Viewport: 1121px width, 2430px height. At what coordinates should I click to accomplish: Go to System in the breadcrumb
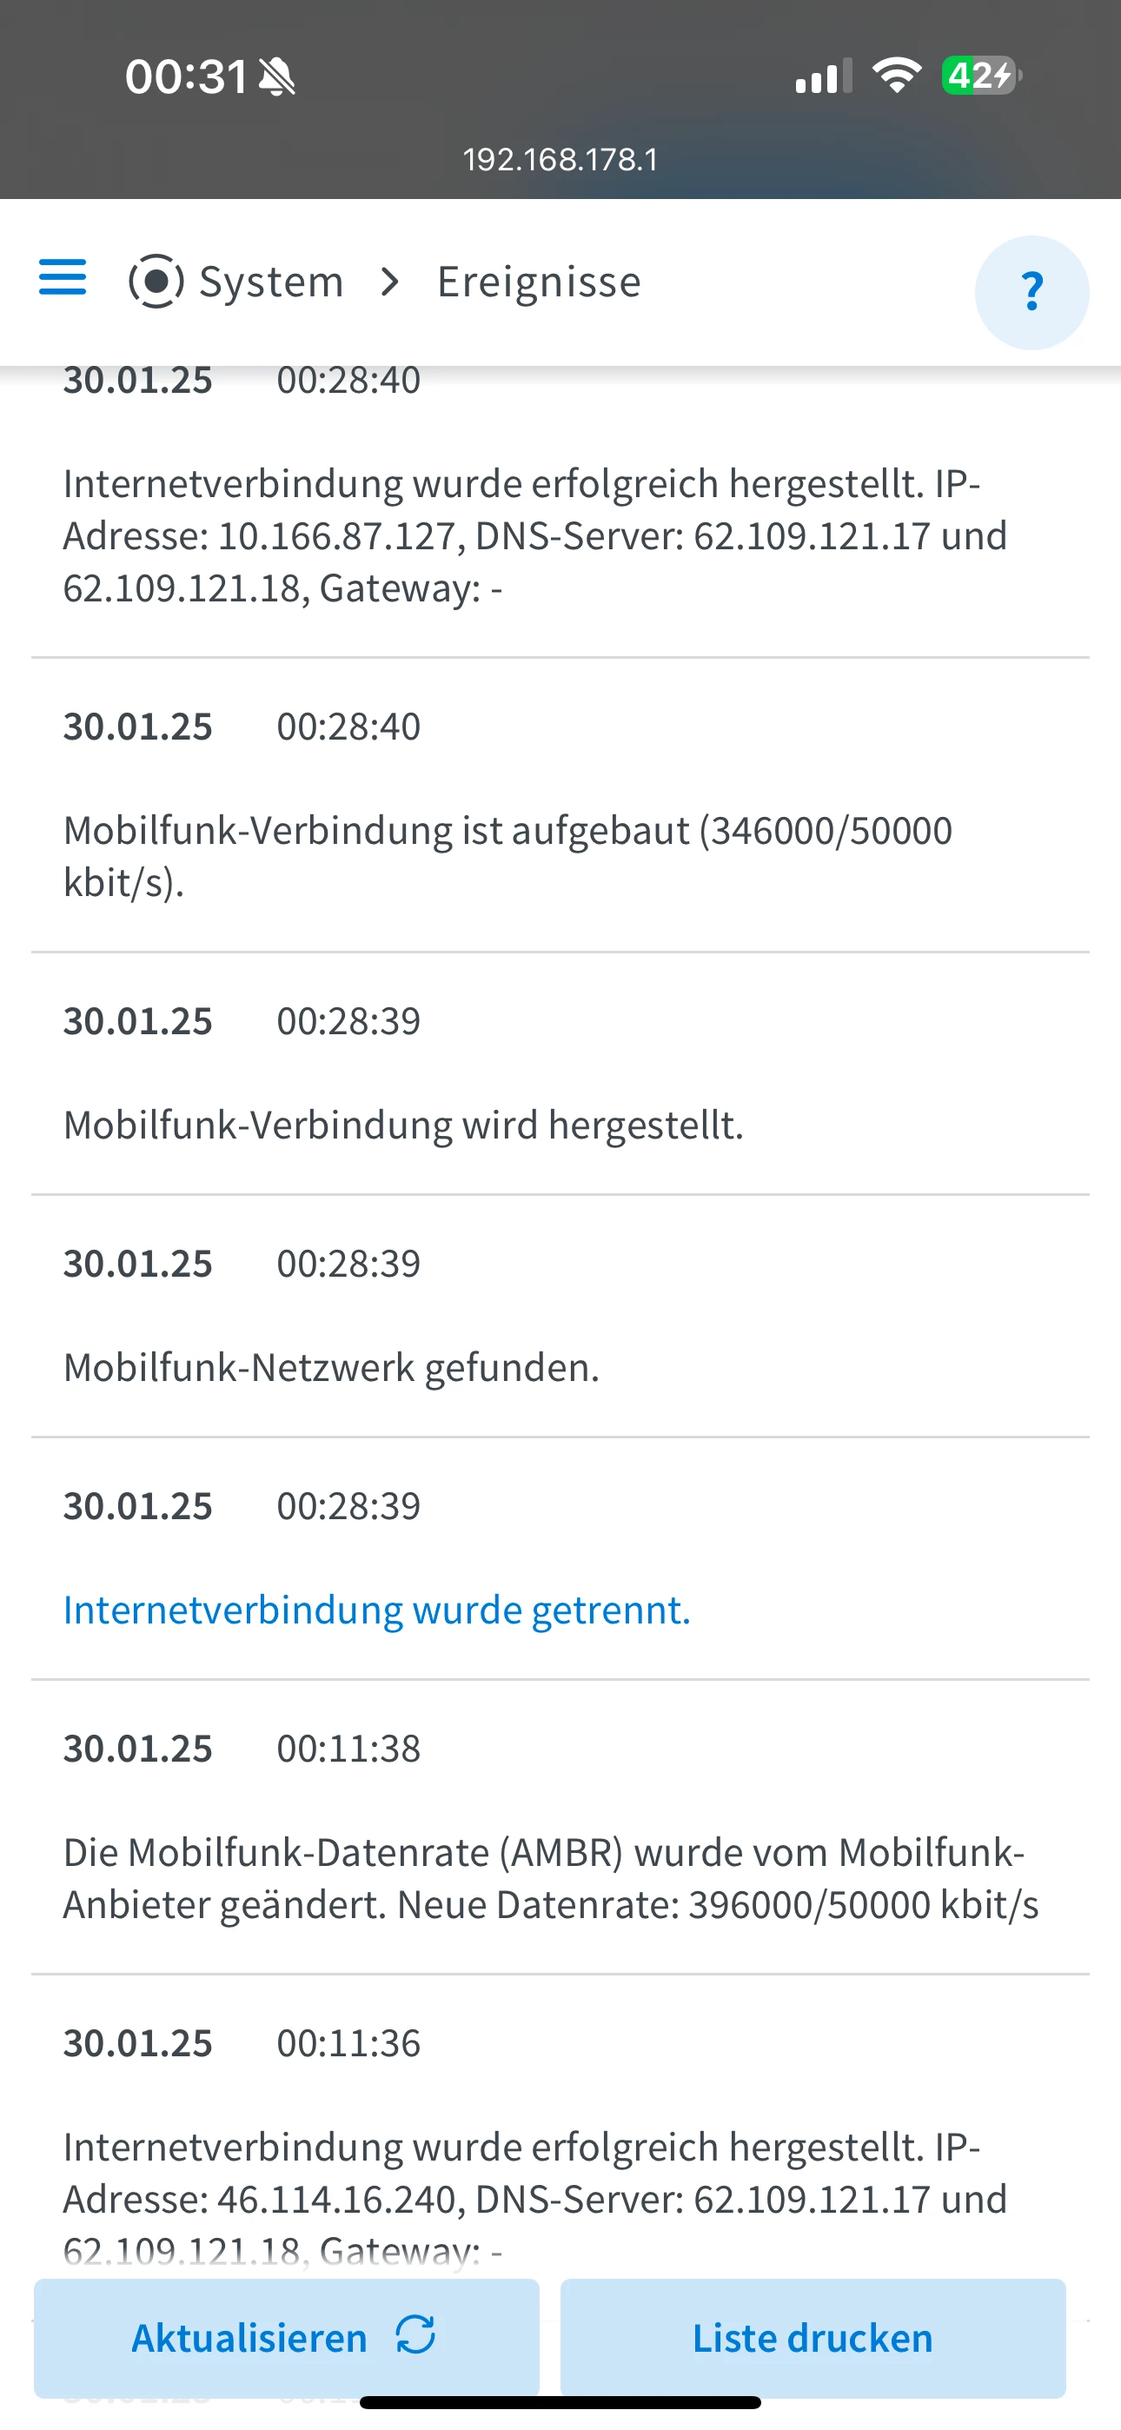[x=271, y=281]
